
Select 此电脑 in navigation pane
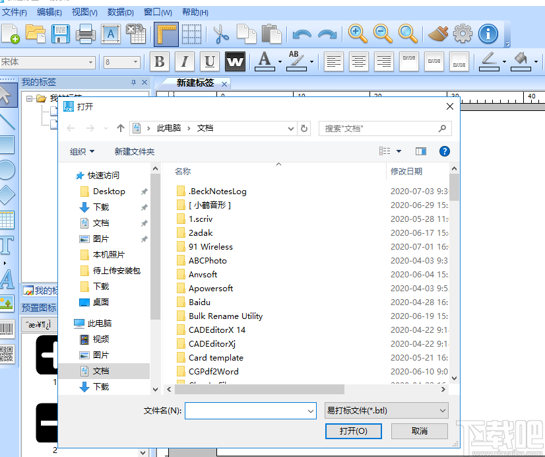click(100, 323)
